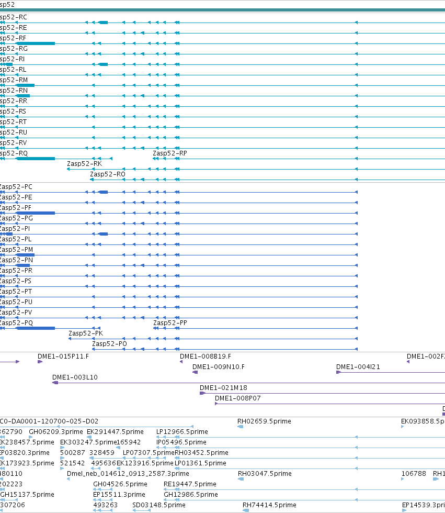Click the thick exon block on Zasp52-PQ track
This screenshot has height=513, width=445.
pyautogui.click(x=36, y=328)
